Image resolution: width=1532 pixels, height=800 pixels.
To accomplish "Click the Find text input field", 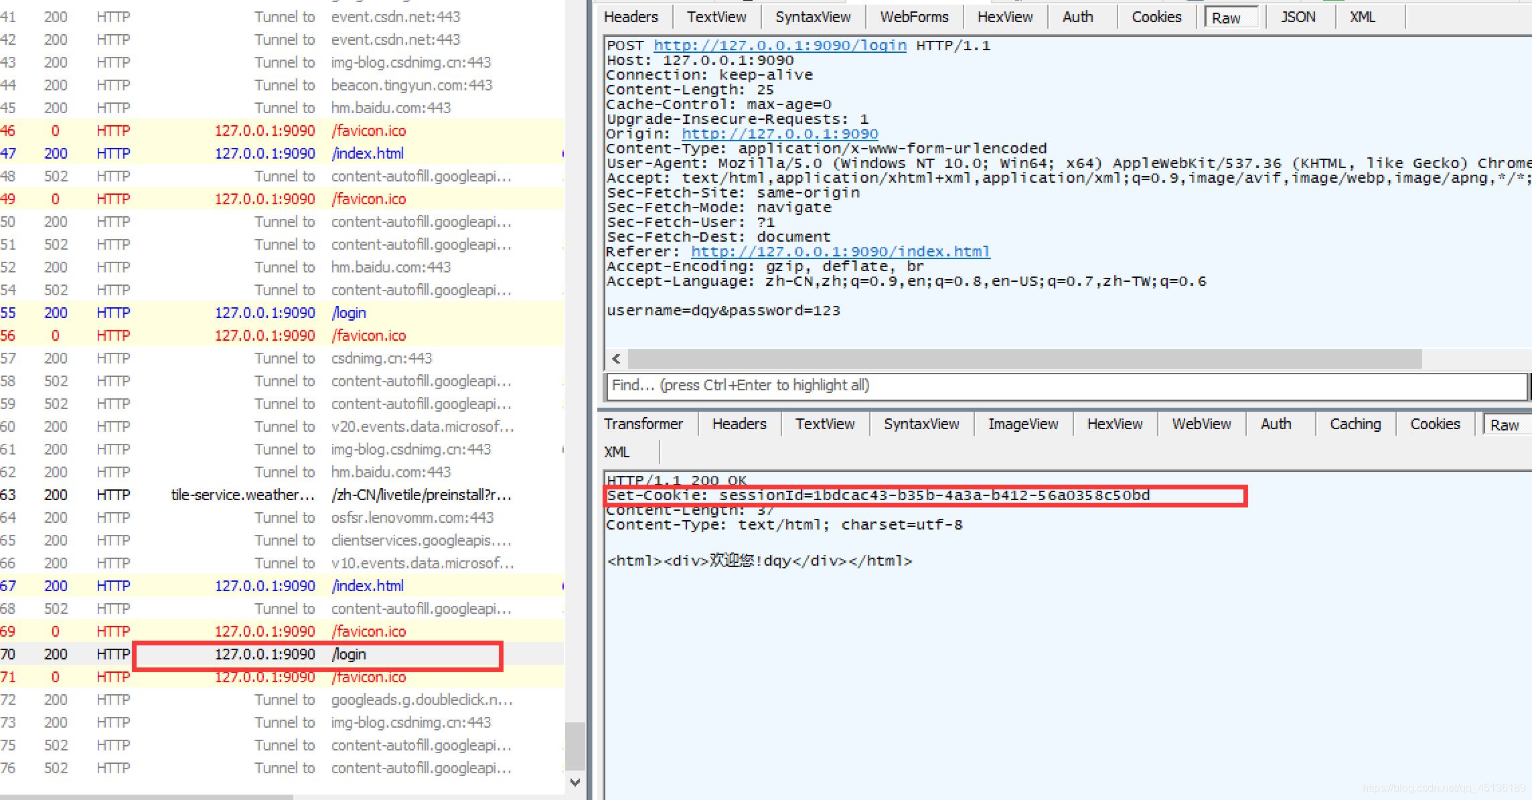I will pos(1066,386).
